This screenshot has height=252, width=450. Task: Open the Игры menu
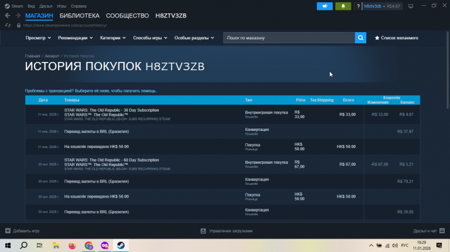(62, 6)
